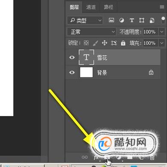Click the shape layer filter icon
Viewport: 167px width, 167px height.
click(x=142, y=20)
